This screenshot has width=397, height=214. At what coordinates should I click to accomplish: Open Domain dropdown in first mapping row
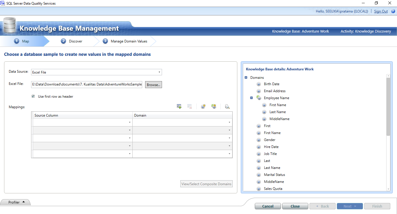click(229, 122)
